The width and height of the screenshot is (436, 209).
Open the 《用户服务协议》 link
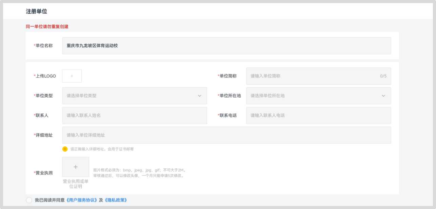82,200
